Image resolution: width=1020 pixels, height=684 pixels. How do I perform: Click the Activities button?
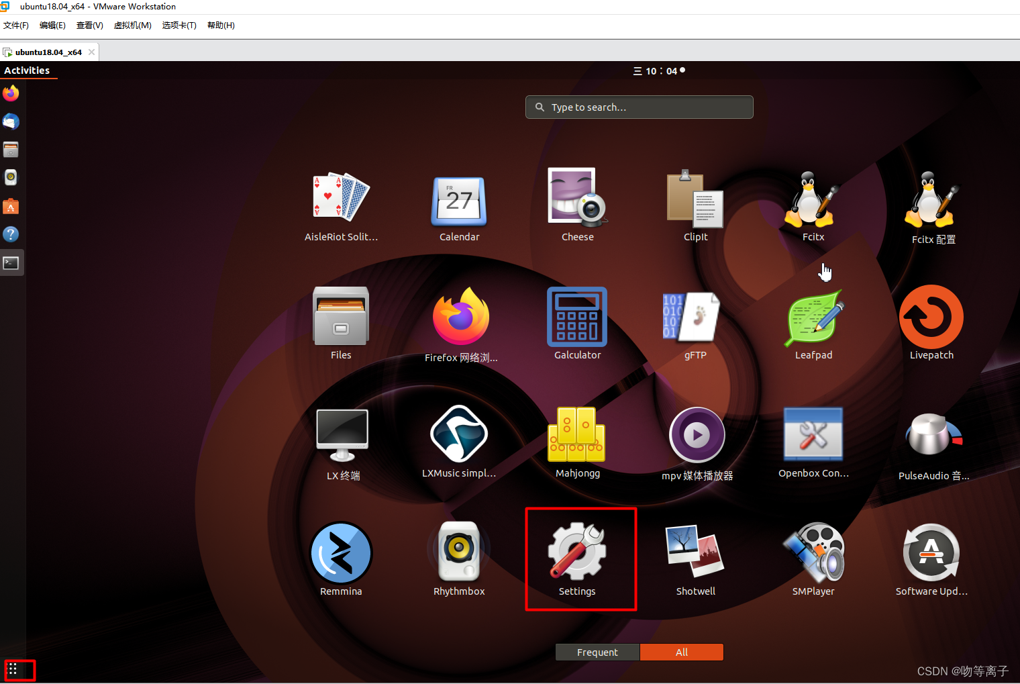27,70
